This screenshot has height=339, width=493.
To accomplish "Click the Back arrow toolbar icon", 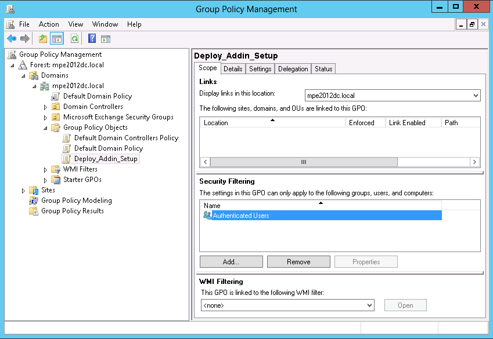I will (11, 39).
